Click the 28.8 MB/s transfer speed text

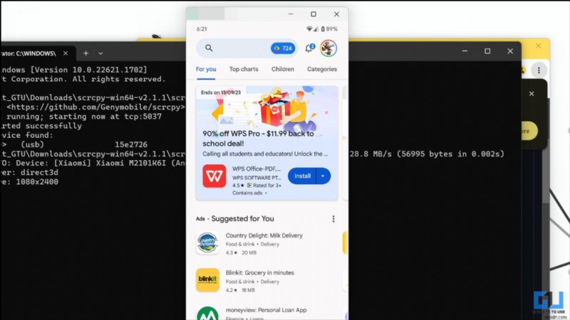click(370, 154)
